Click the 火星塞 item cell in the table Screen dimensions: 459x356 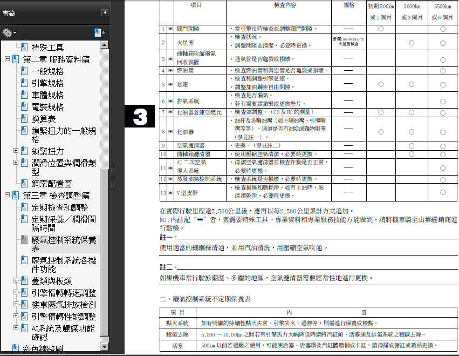(200, 42)
